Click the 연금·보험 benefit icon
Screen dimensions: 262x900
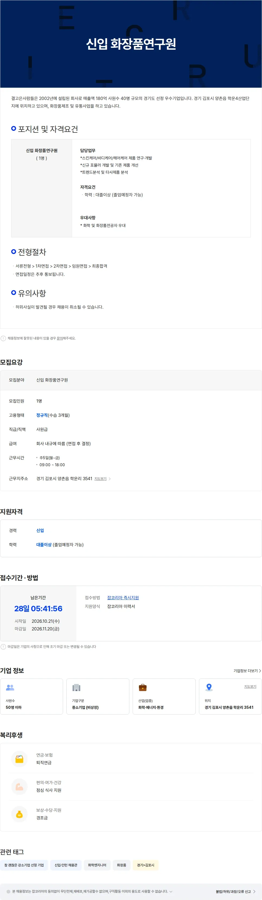click(20, 759)
